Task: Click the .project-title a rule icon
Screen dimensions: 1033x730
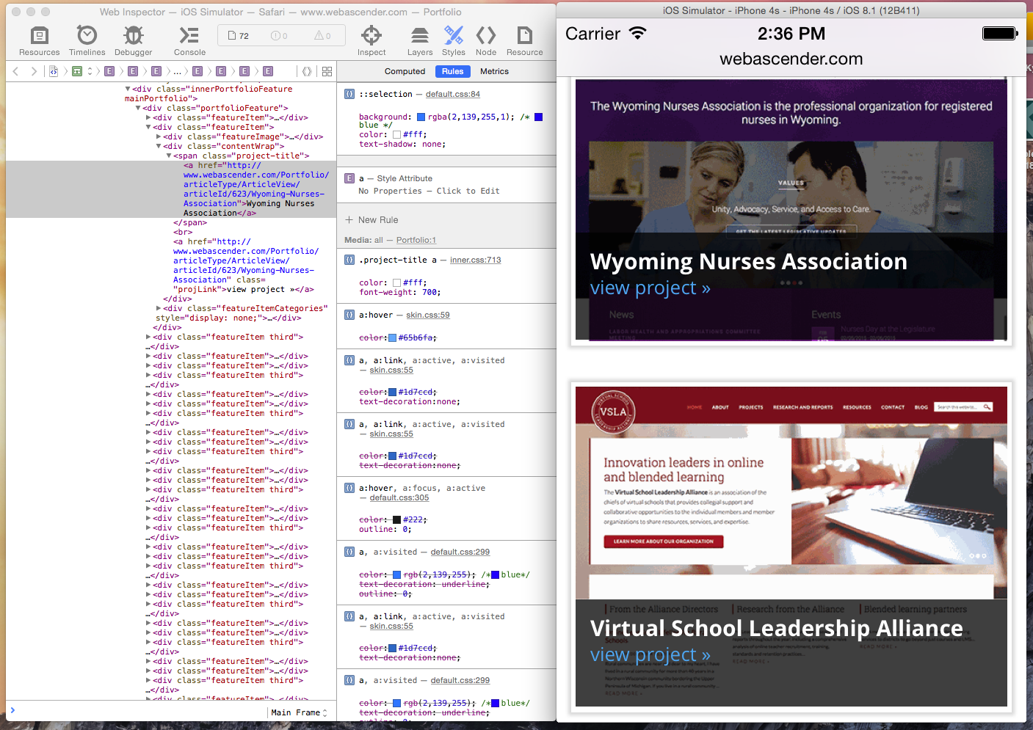Action: [349, 260]
